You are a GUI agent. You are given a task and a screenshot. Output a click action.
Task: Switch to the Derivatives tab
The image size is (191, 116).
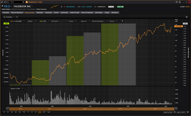[99, 12]
